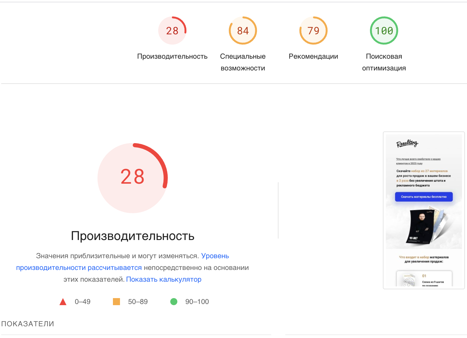Jump to Поисковая оптимизация category label
Image resolution: width=467 pixels, height=338 pixels.
[384, 62]
